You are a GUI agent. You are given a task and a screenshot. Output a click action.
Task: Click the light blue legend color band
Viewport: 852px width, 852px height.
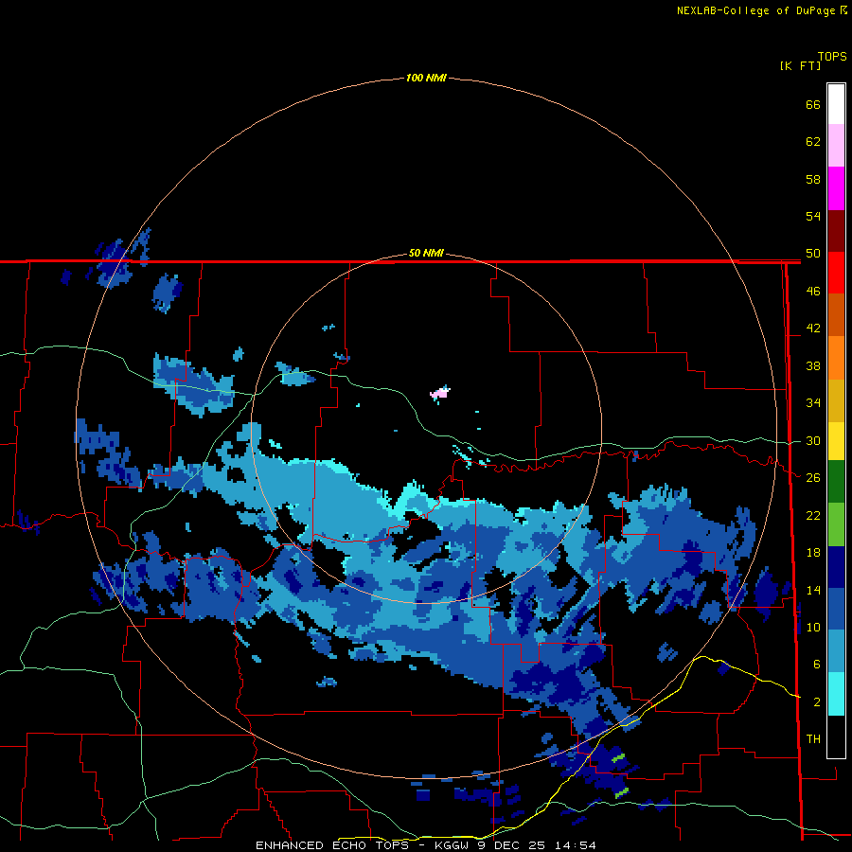pyautogui.click(x=836, y=651)
